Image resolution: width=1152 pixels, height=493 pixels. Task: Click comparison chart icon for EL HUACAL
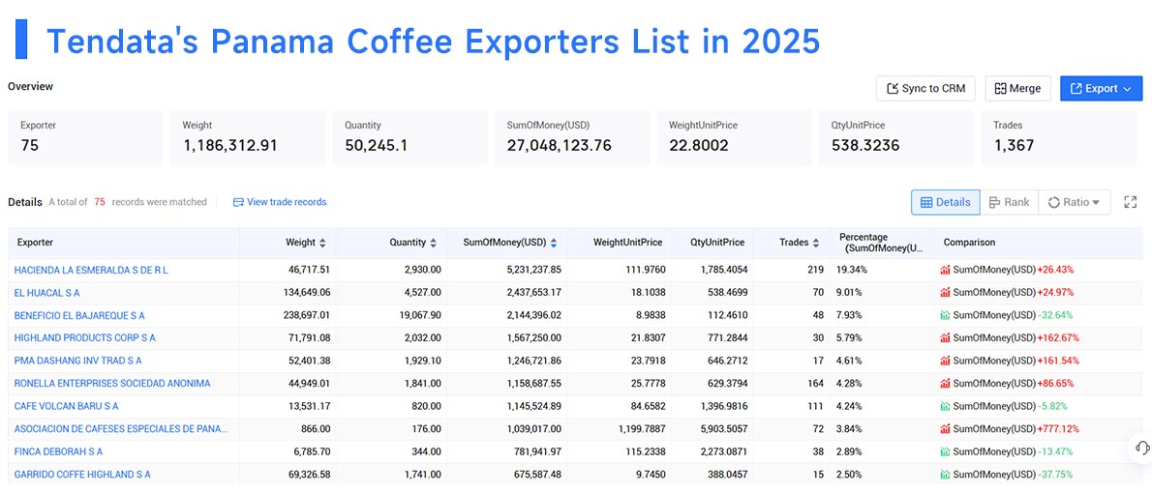(946, 293)
